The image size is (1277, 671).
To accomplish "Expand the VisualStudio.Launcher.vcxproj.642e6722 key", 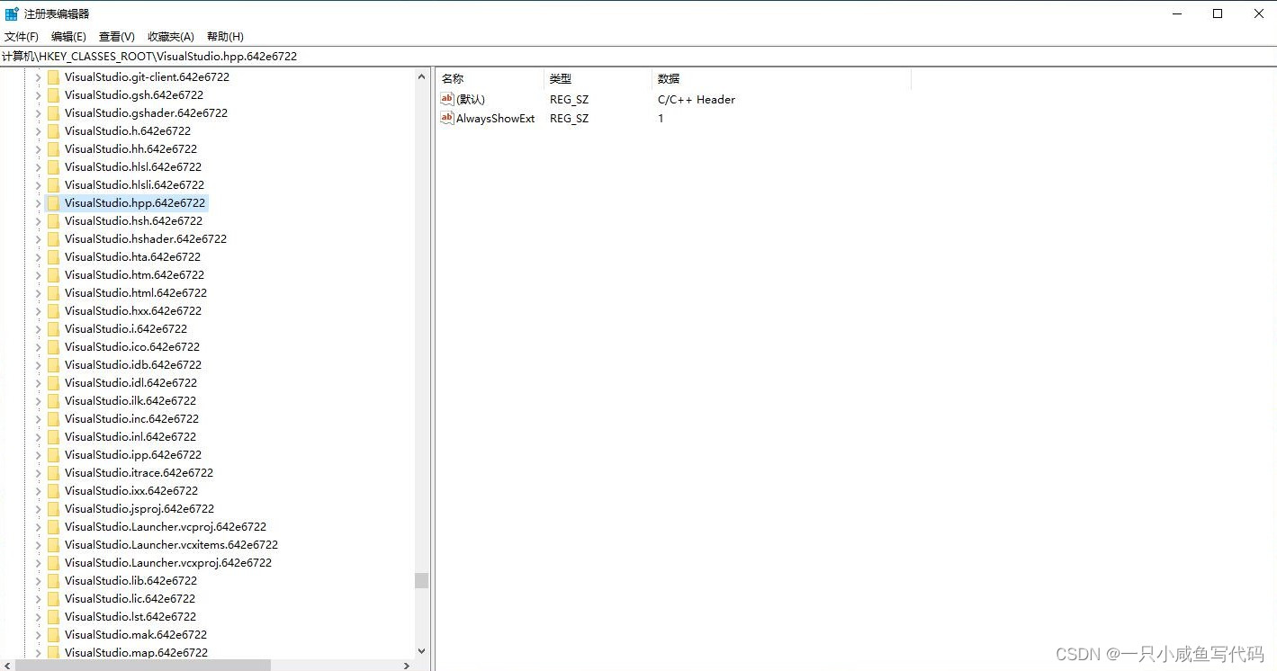I will tap(38, 563).
